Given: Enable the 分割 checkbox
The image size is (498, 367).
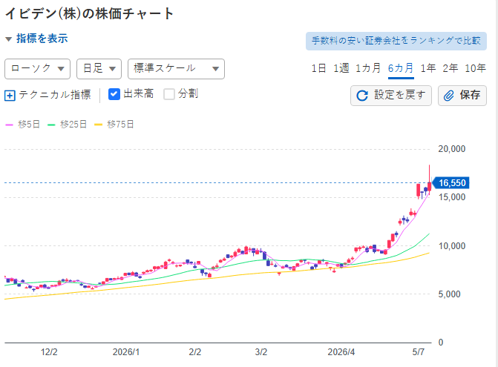Looking at the screenshot, I should (169, 94).
